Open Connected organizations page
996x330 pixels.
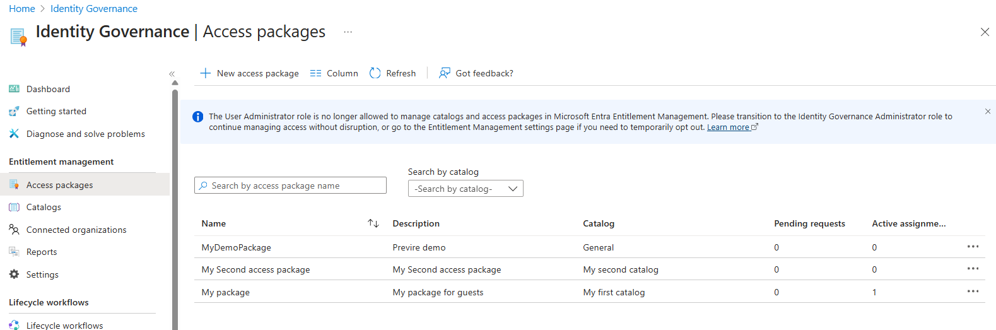coord(76,230)
